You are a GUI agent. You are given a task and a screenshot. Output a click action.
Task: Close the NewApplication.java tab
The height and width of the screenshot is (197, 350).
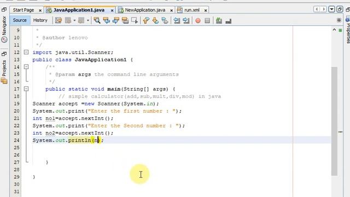(171, 10)
